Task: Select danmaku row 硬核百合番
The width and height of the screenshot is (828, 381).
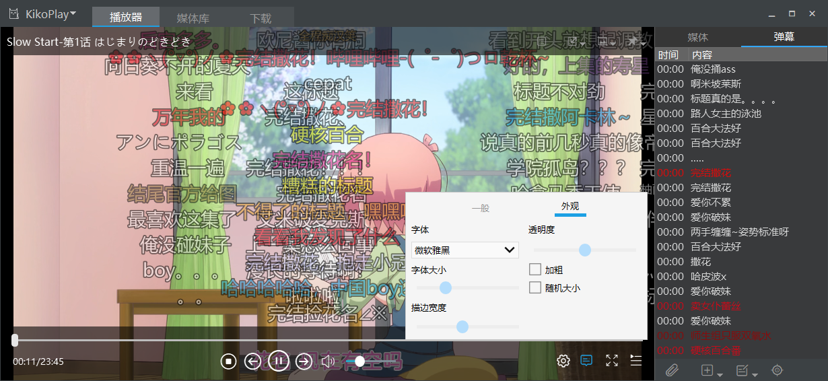Action: (x=741, y=351)
